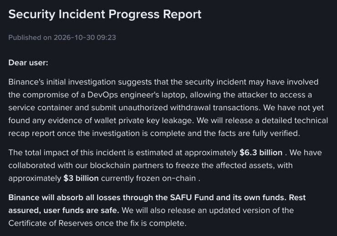Click the published date 2026-10-30 09:23

85,38
